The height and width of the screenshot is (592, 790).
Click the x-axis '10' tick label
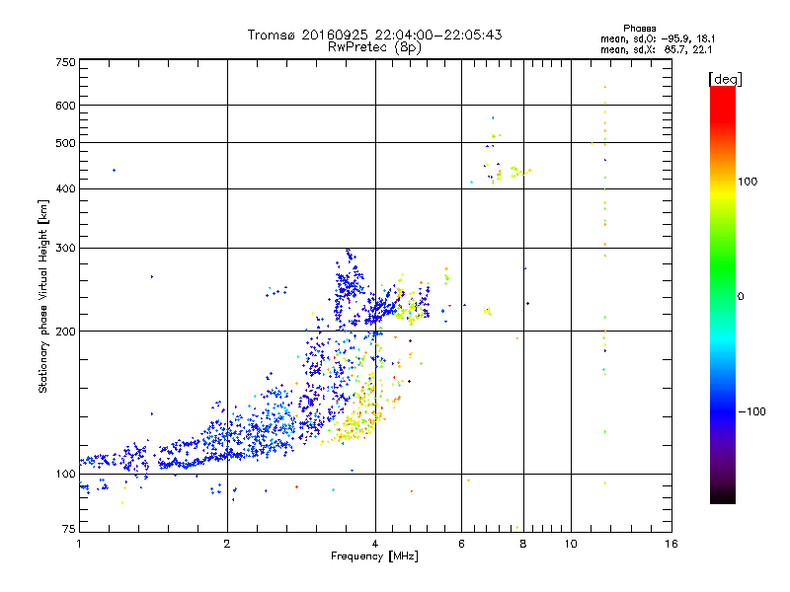coord(571,544)
